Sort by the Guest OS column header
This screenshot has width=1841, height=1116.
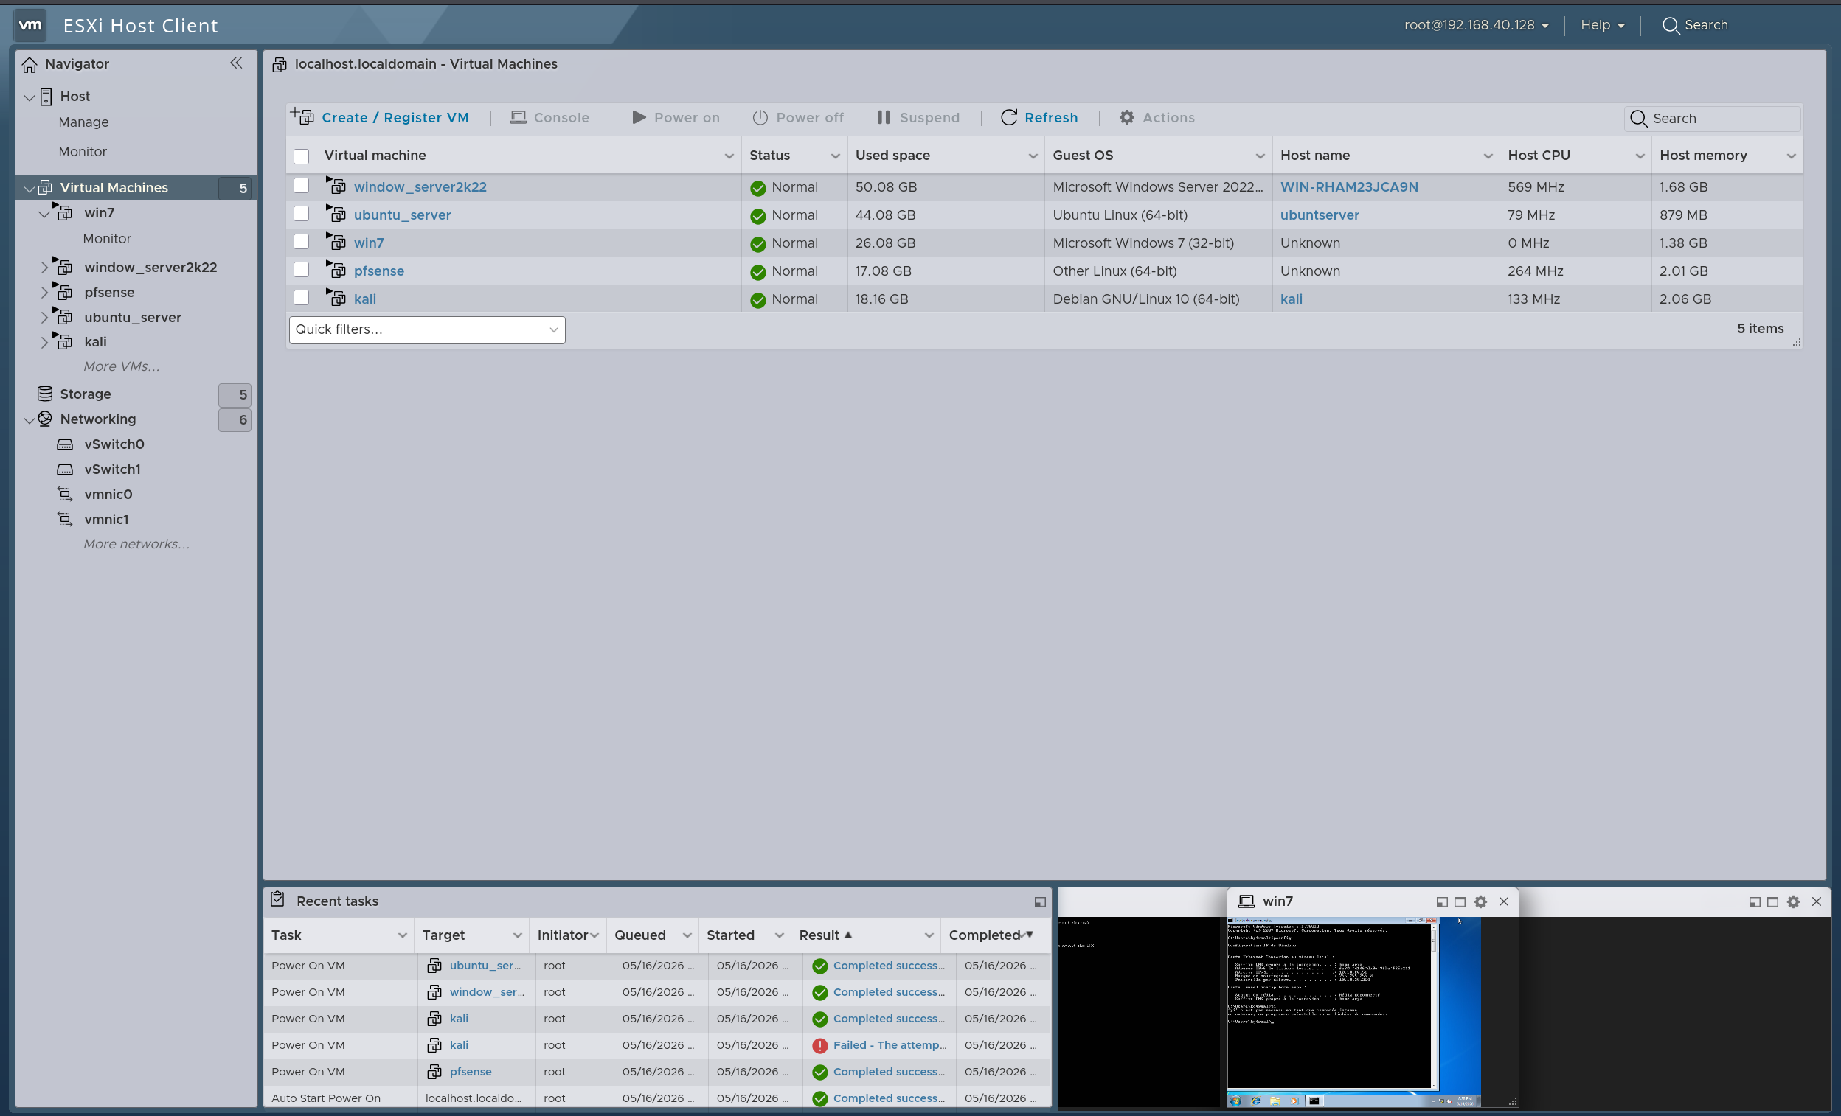click(x=1083, y=156)
